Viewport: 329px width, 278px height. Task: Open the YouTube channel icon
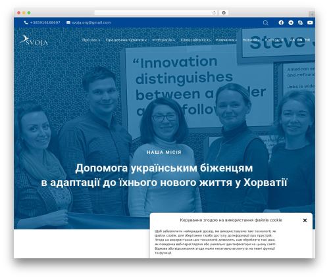coord(310,22)
